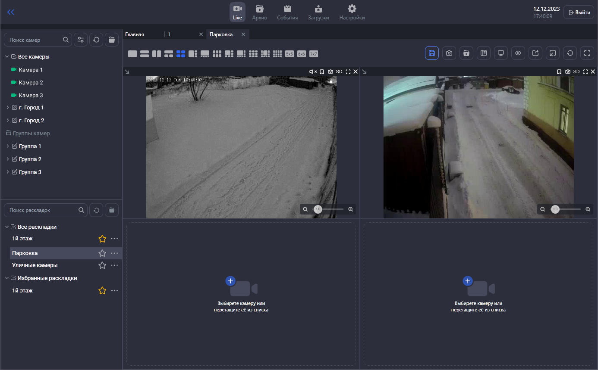The height and width of the screenshot is (370, 598).
Task: Take snapshot of the first camera tile
Action: tap(330, 72)
